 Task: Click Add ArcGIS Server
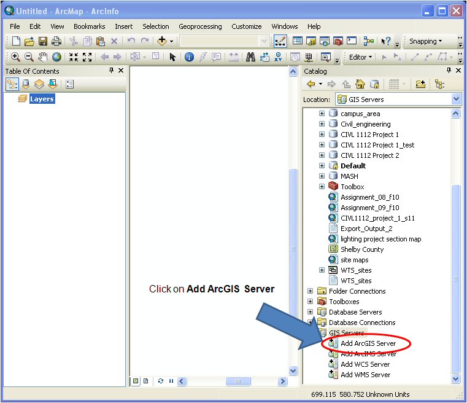368,343
